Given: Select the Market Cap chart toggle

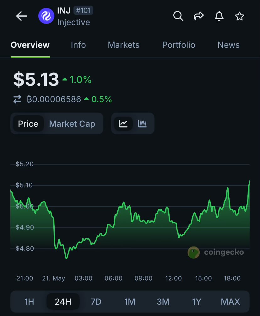Looking at the screenshot, I should tap(72, 124).
